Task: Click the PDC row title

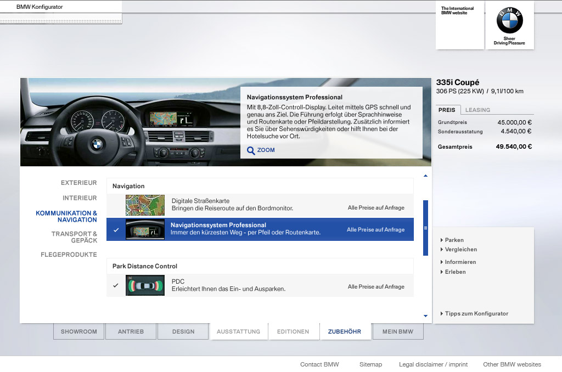Action: pos(178,281)
